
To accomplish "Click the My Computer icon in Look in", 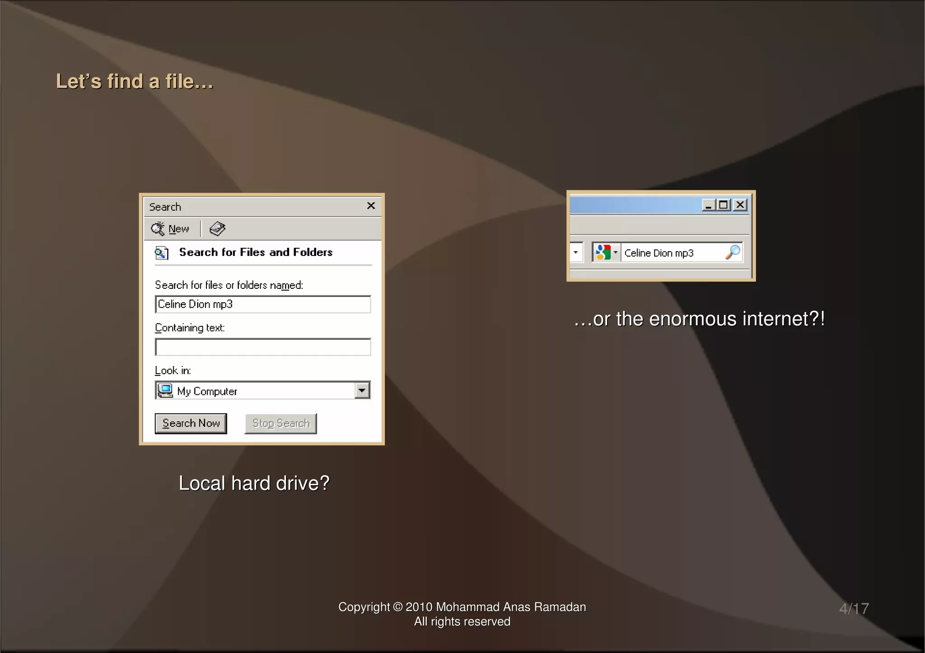I will point(165,391).
